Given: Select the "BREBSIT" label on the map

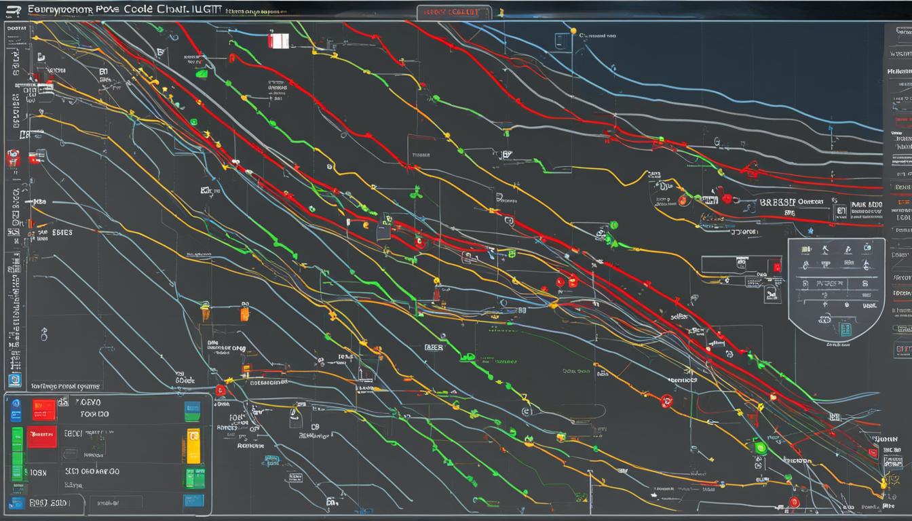Looking at the screenshot, I should pyautogui.click(x=776, y=201).
